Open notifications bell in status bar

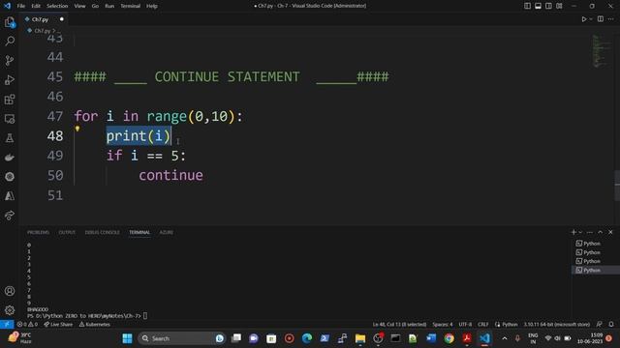click(x=611, y=325)
